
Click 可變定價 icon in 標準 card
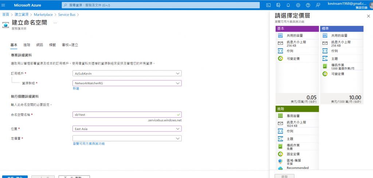click(325, 74)
